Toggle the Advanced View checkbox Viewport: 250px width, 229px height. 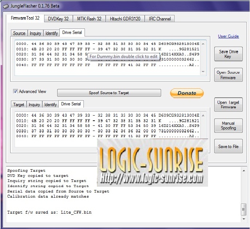tap(15, 92)
